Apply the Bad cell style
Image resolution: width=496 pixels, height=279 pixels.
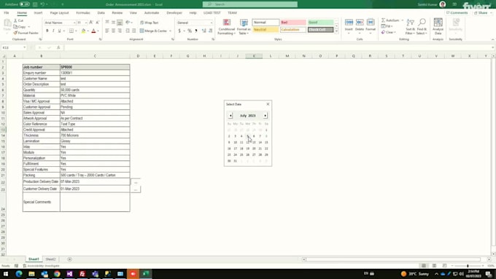293,23
